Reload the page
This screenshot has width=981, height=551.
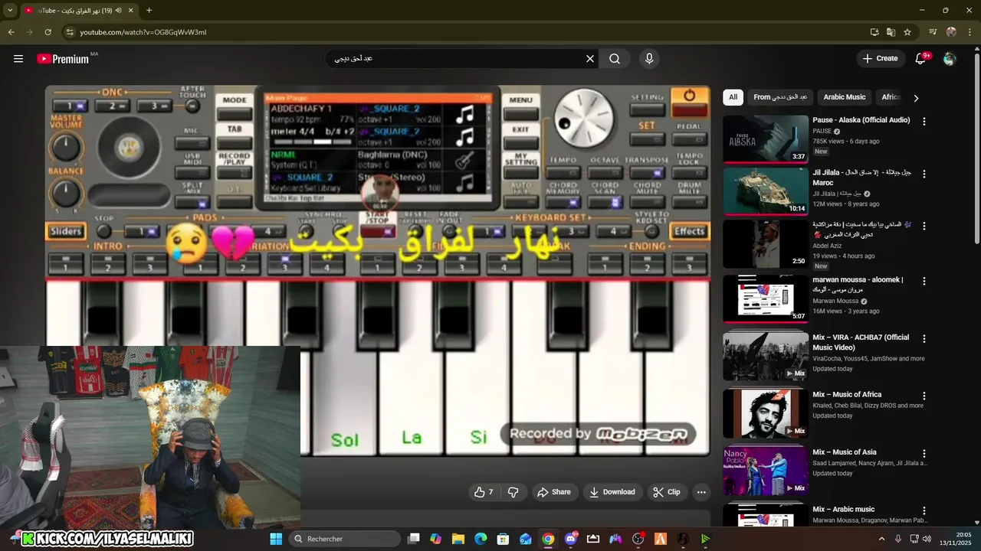(x=48, y=32)
